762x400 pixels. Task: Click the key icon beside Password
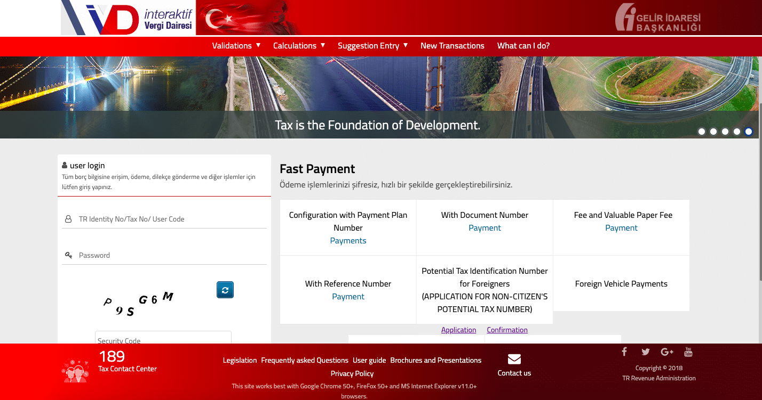[68, 255]
